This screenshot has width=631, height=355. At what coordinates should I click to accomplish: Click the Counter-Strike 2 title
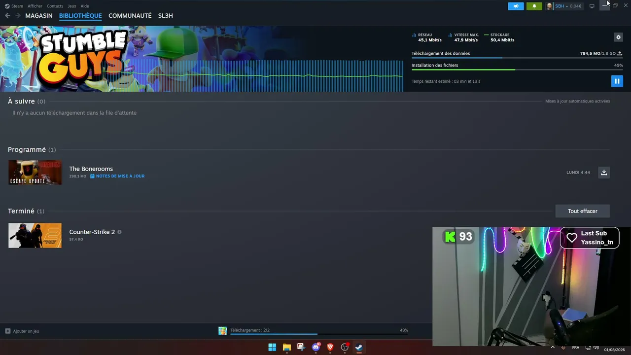click(92, 232)
